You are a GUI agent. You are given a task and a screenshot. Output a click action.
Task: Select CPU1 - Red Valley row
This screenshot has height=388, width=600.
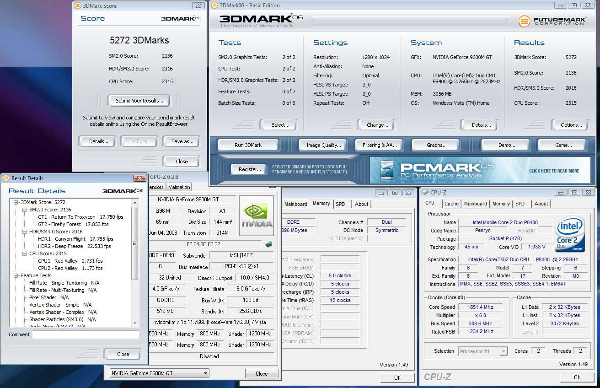(70, 261)
